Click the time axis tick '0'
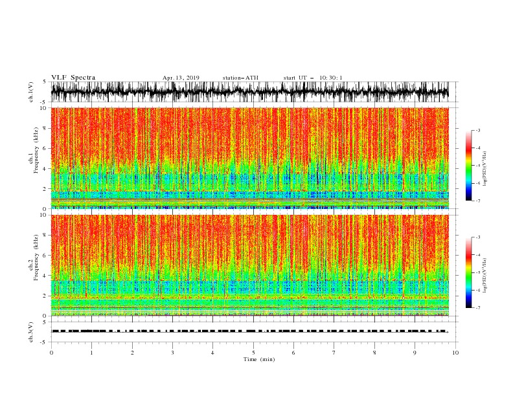Screen dimensions: 513x396 click(51, 353)
